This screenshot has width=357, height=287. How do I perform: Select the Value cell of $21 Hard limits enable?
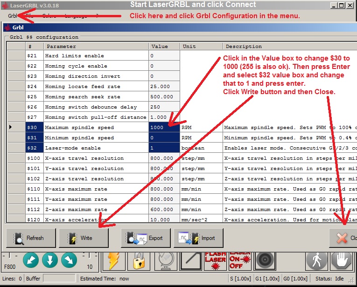(164, 55)
